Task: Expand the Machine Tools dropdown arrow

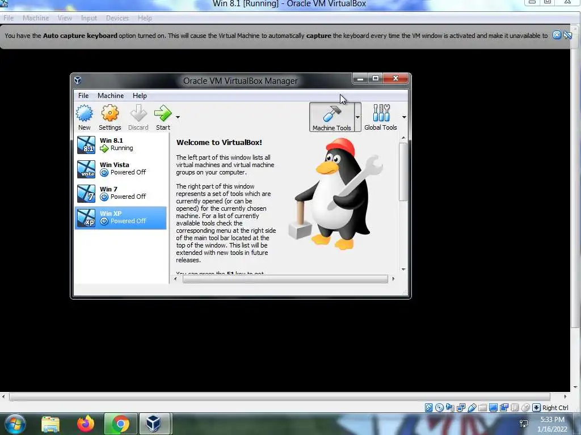Action: pyautogui.click(x=357, y=117)
